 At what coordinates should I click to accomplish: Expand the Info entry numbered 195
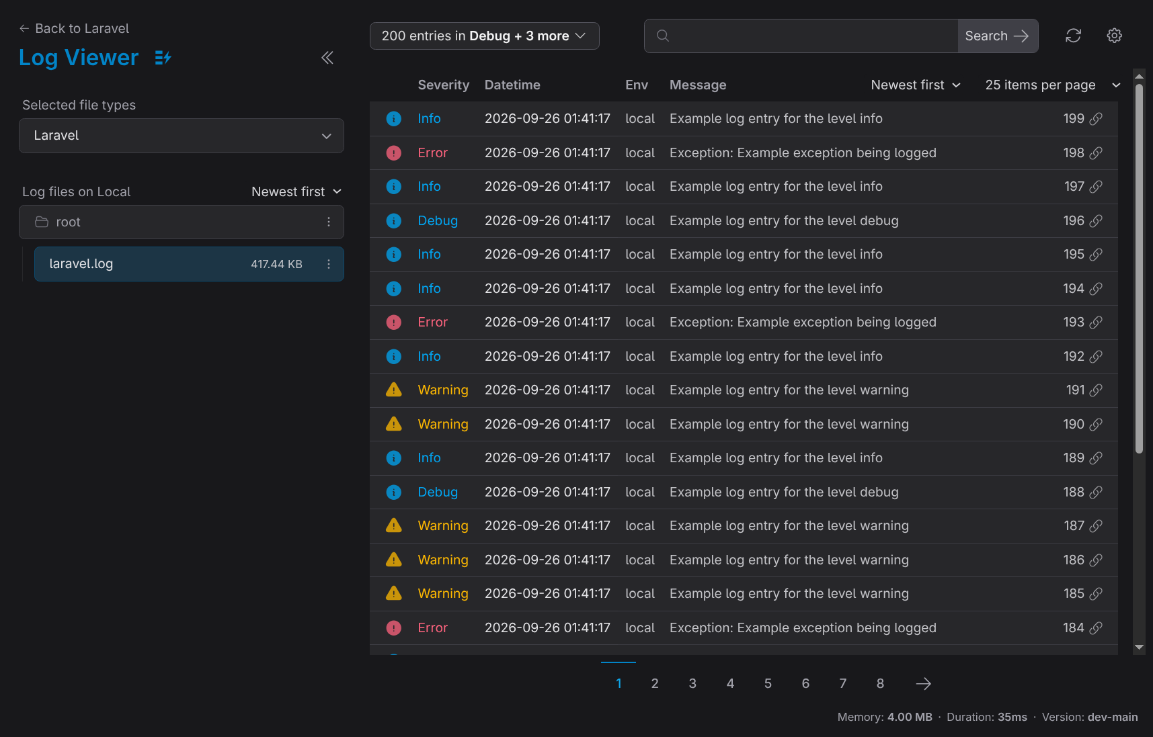pos(744,255)
